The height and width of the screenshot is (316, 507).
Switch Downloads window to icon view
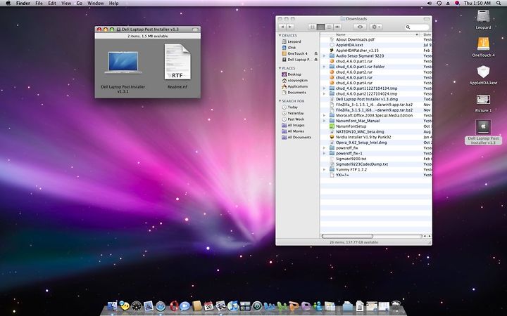pyautogui.click(x=313, y=27)
